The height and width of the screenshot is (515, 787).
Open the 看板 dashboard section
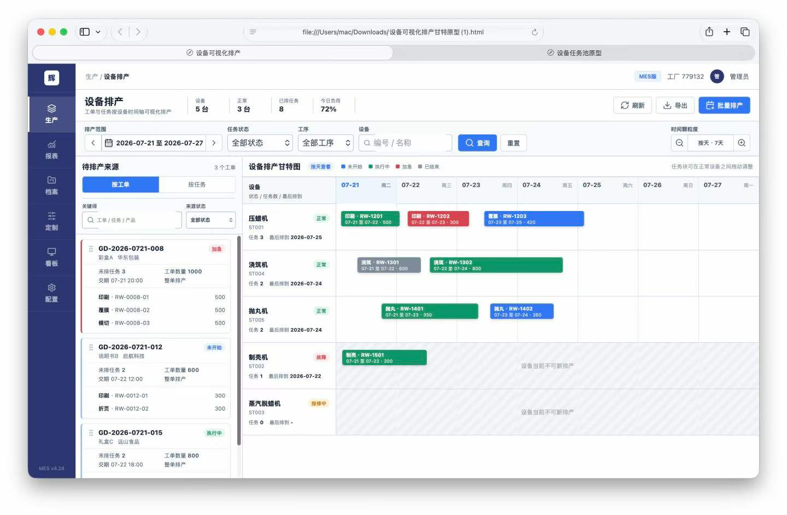click(51, 257)
